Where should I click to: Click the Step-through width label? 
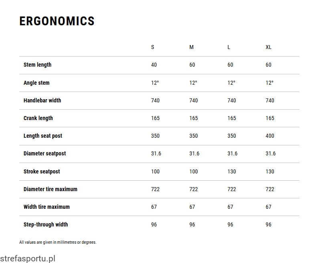(x=46, y=224)
